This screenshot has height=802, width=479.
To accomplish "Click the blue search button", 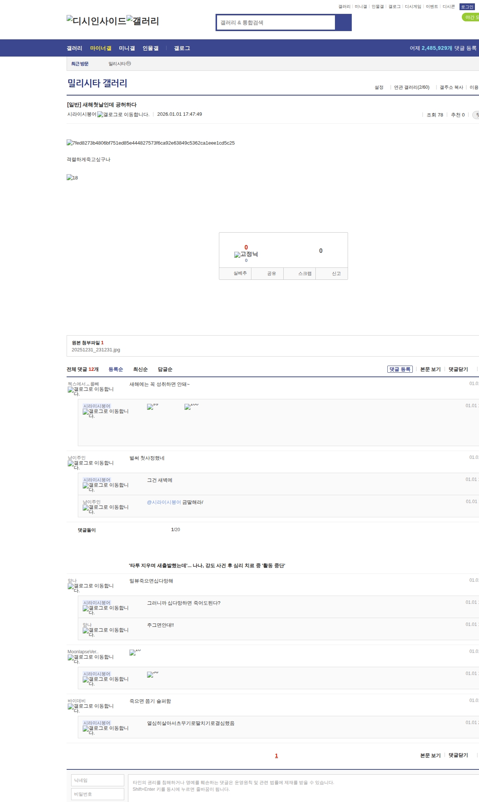I will point(343,22).
